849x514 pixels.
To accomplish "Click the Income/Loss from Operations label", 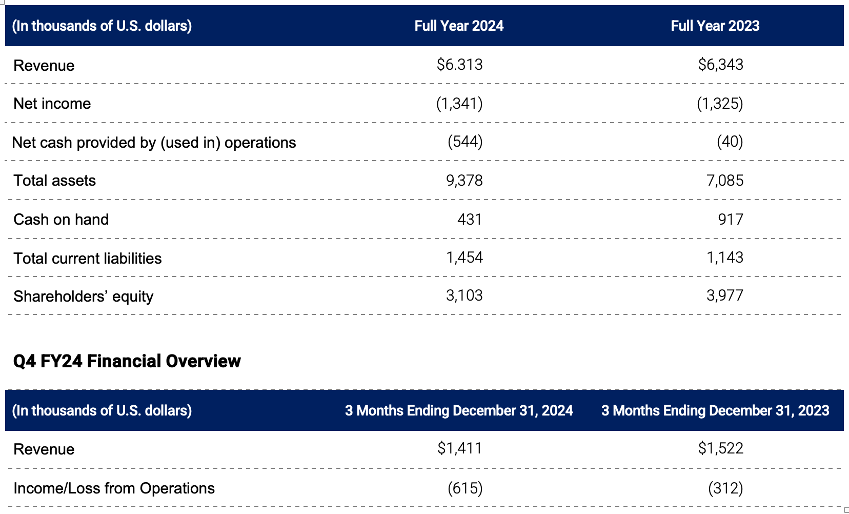I will point(114,488).
